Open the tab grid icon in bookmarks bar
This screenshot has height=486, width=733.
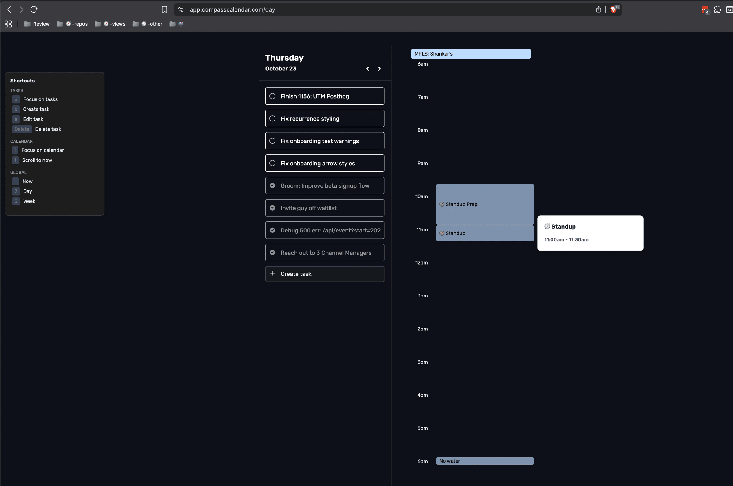pos(8,24)
